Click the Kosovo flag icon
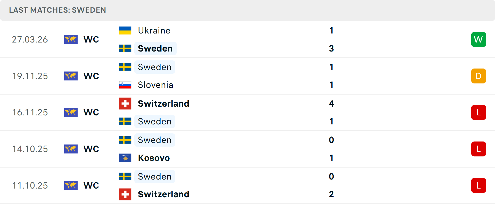This screenshot has width=495, height=204. pyautogui.click(x=125, y=158)
